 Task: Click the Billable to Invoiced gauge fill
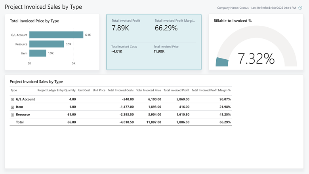pos(222,62)
